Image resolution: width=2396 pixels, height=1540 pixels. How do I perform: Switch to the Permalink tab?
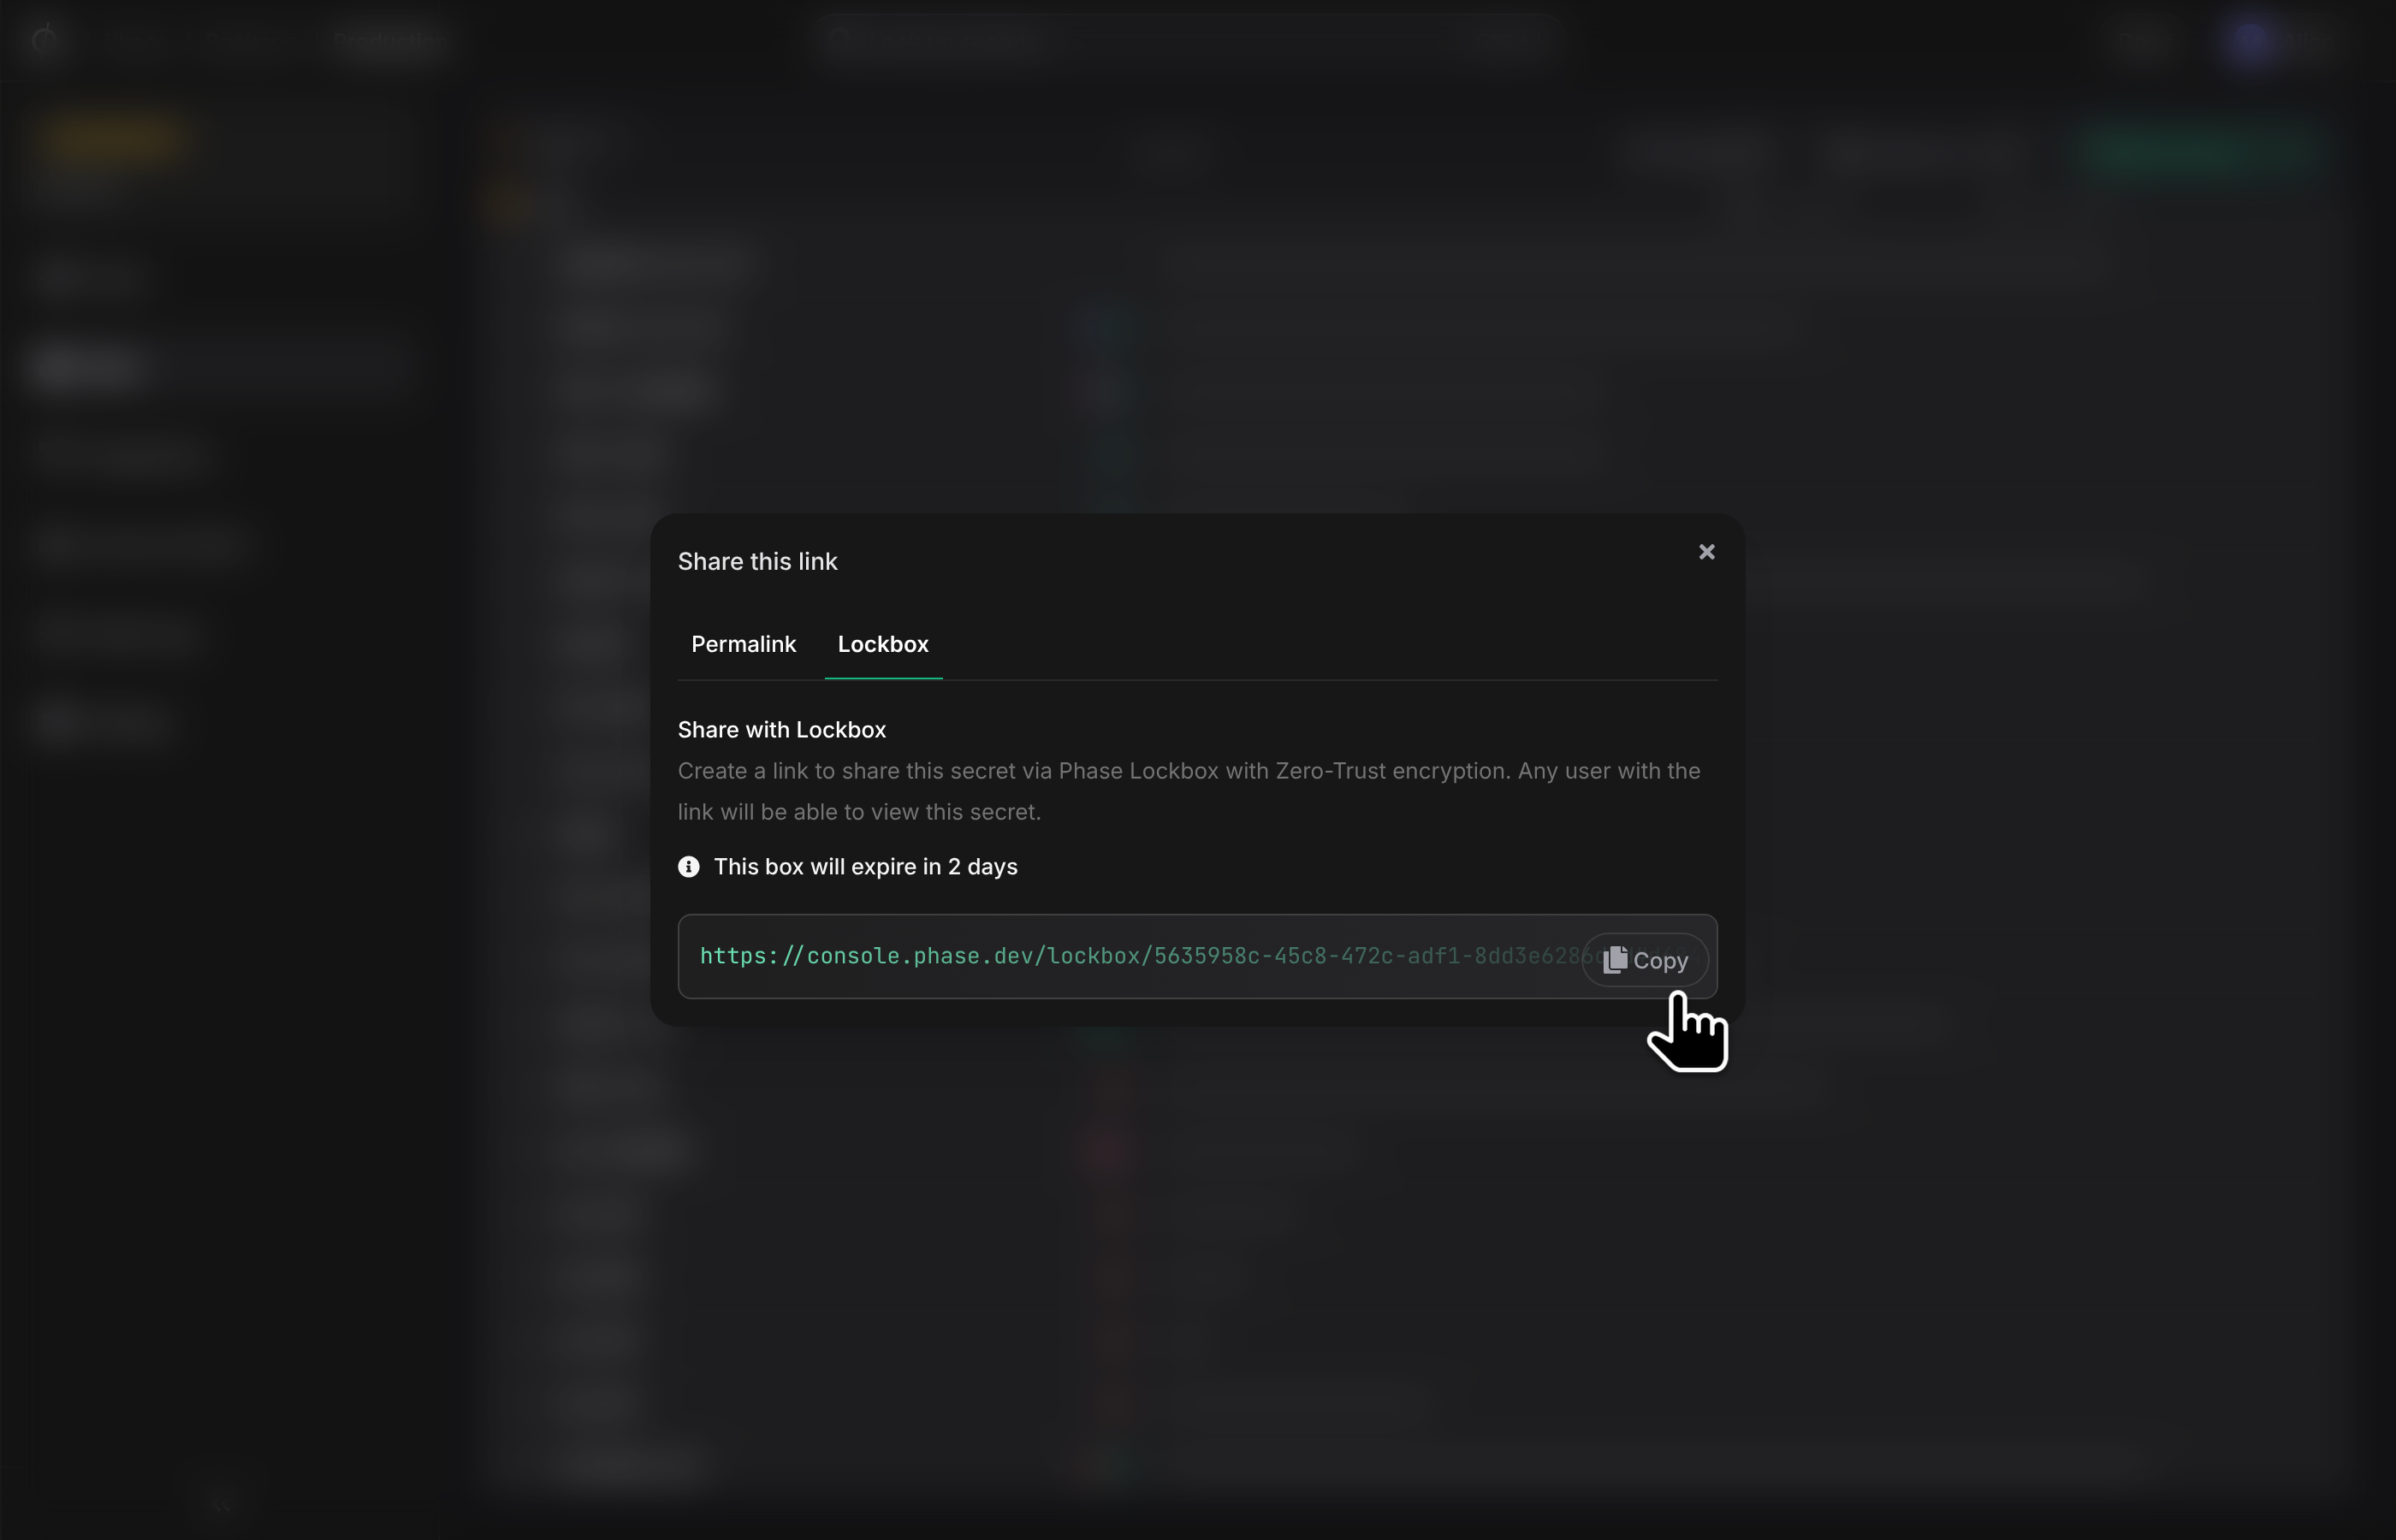click(743, 644)
